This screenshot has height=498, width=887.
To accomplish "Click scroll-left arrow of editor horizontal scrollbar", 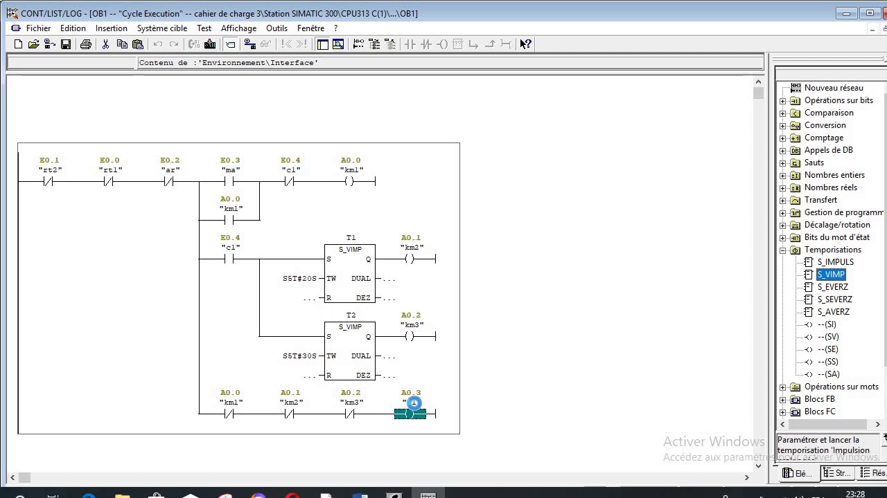I will 12,477.
